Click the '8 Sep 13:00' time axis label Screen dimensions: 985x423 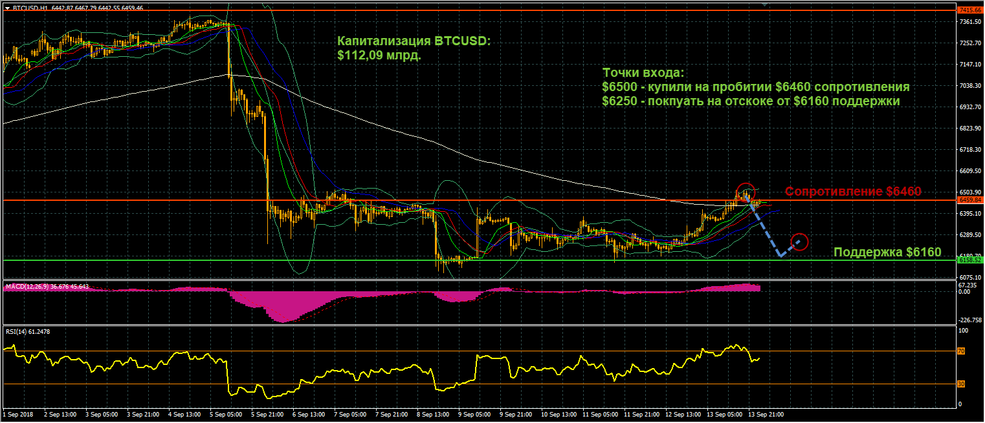pyautogui.click(x=432, y=413)
